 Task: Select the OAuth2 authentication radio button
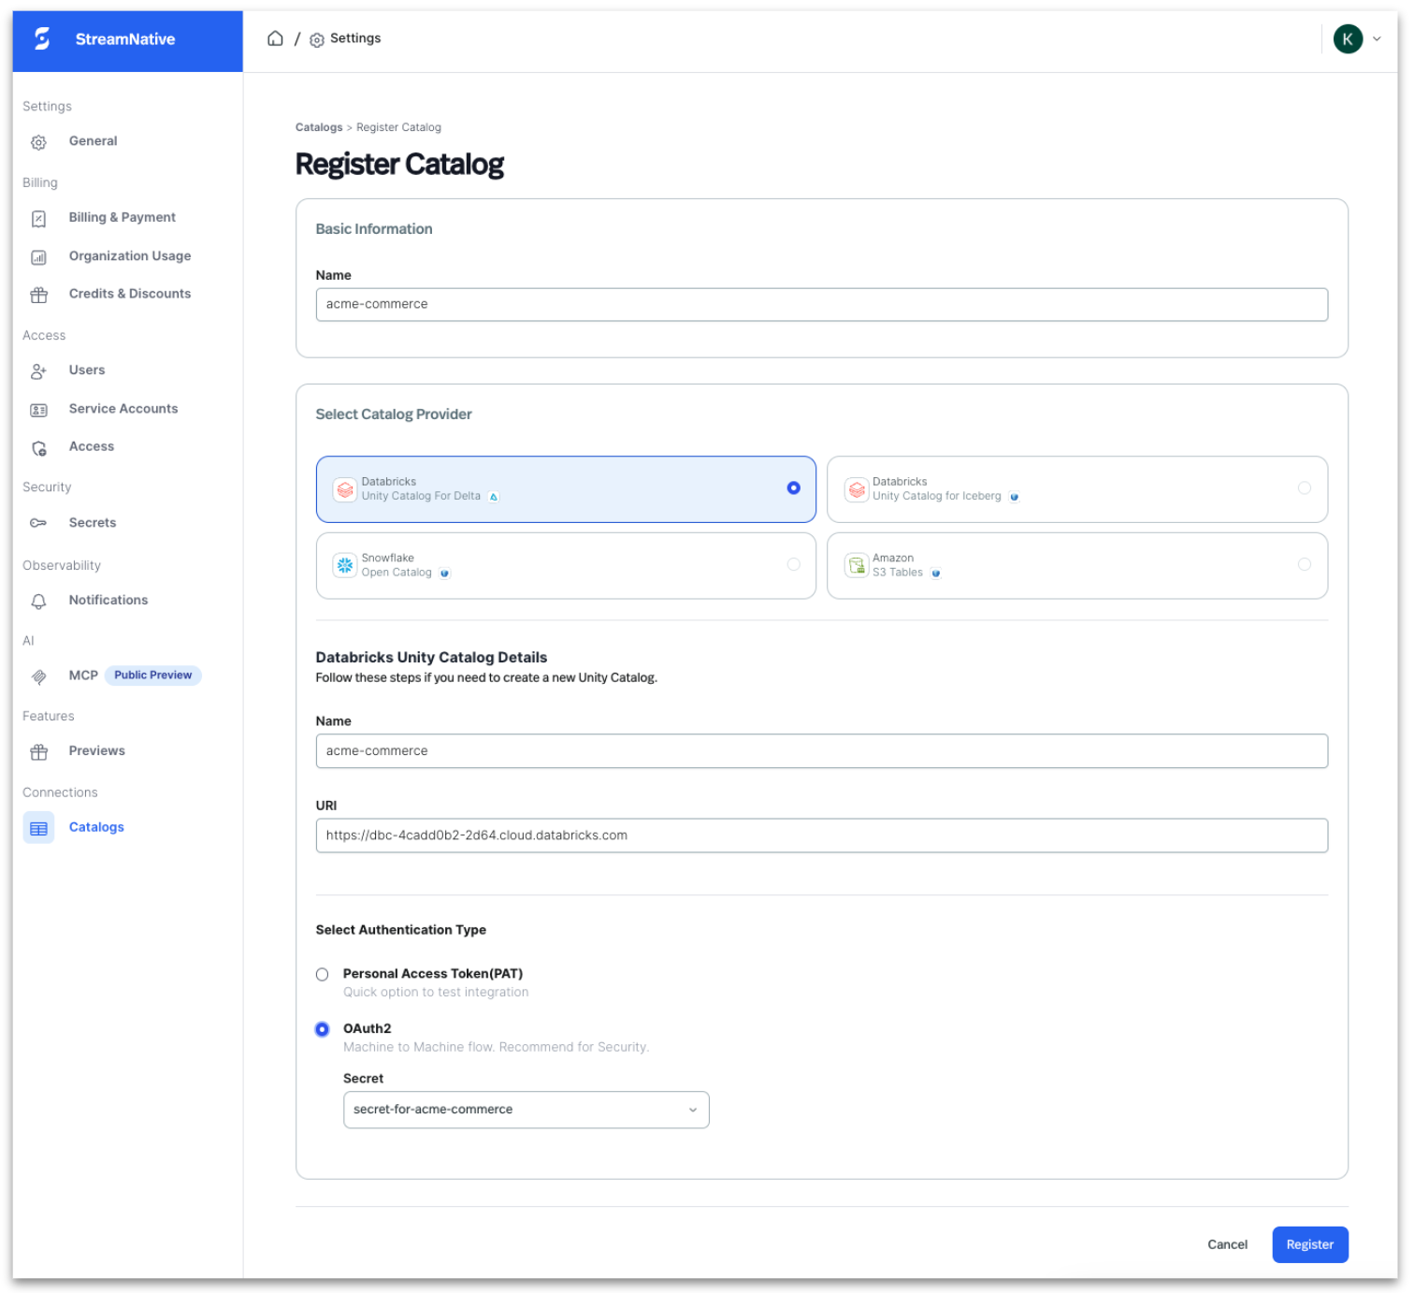coord(323,1029)
